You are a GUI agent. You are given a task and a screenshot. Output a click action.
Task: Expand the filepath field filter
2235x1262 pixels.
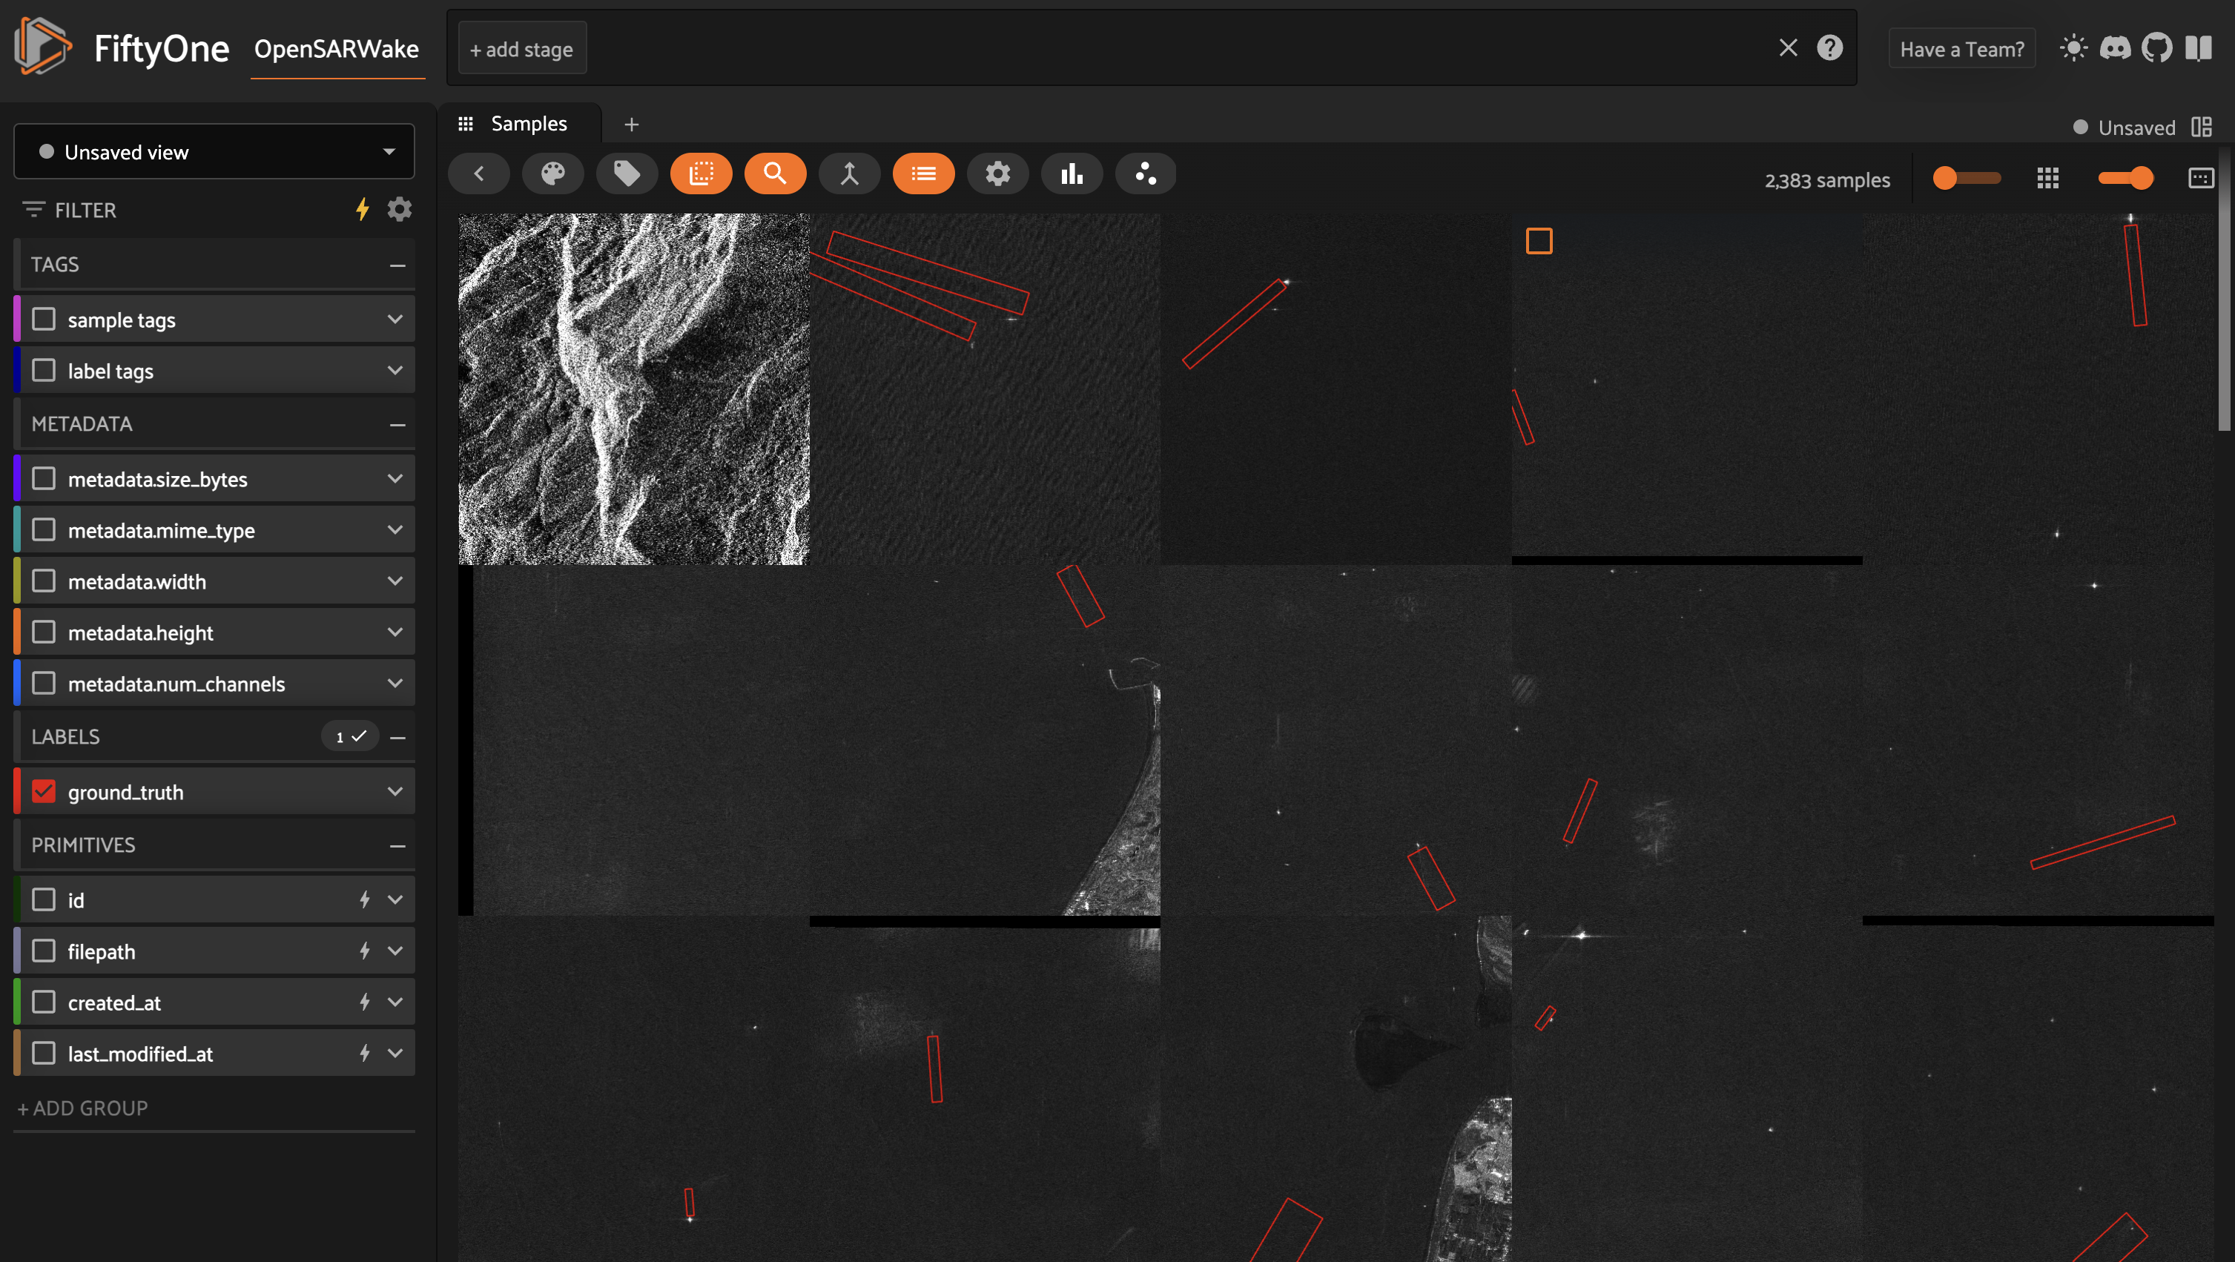(394, 951)
